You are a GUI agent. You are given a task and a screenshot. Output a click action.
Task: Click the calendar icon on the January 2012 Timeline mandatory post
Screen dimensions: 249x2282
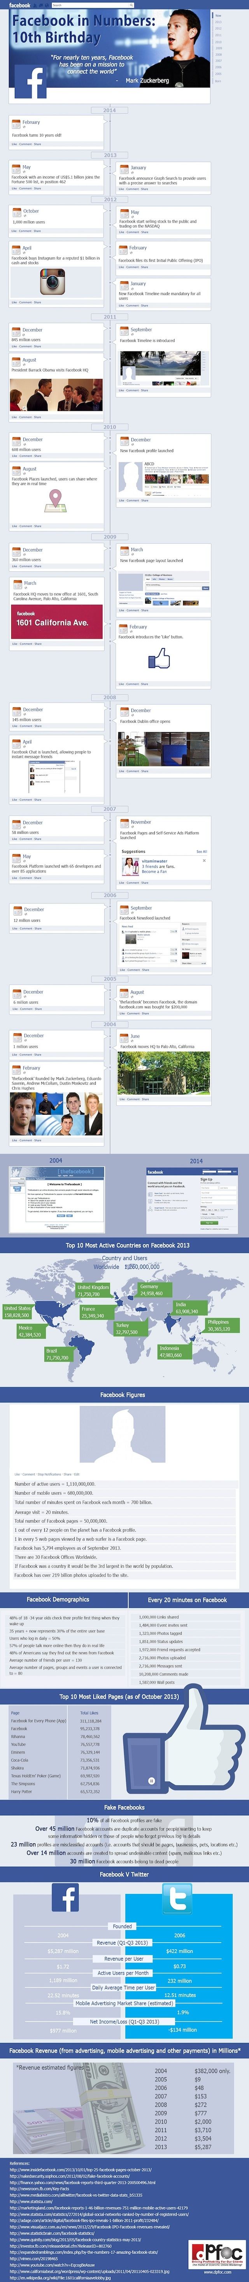click(x=124, y=285)
